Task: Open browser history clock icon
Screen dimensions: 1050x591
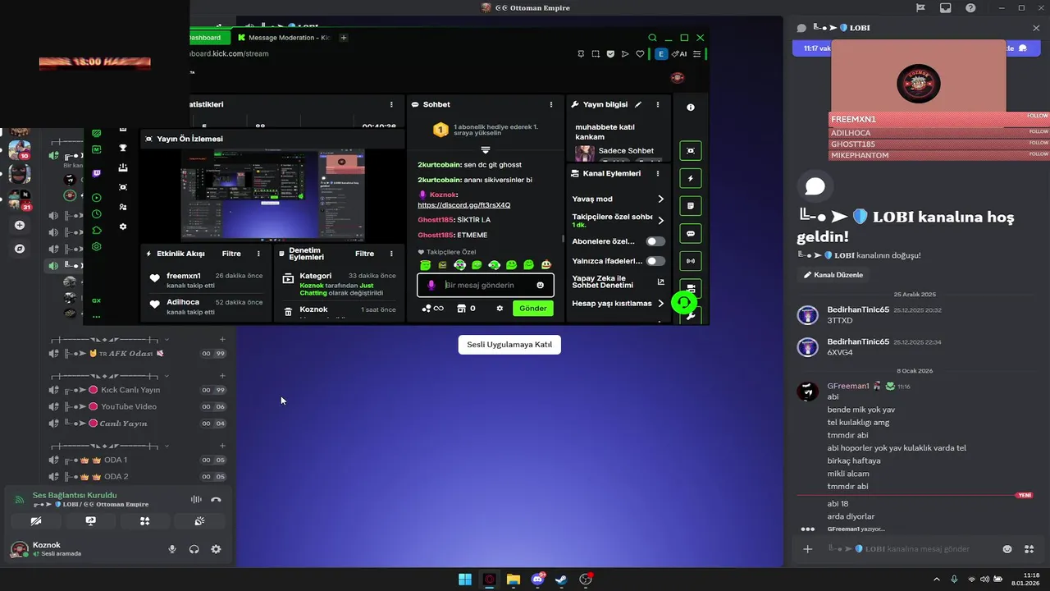Action: click(x=96, y=214)
